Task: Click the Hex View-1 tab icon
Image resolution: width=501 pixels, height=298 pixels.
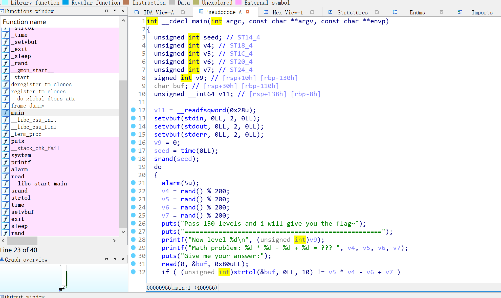Action: (x=266, y=12)
